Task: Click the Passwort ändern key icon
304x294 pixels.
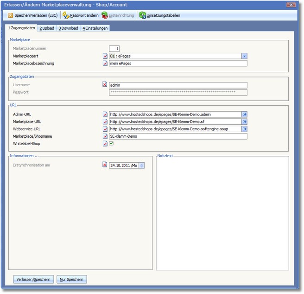Action: [x=66, y=15]
